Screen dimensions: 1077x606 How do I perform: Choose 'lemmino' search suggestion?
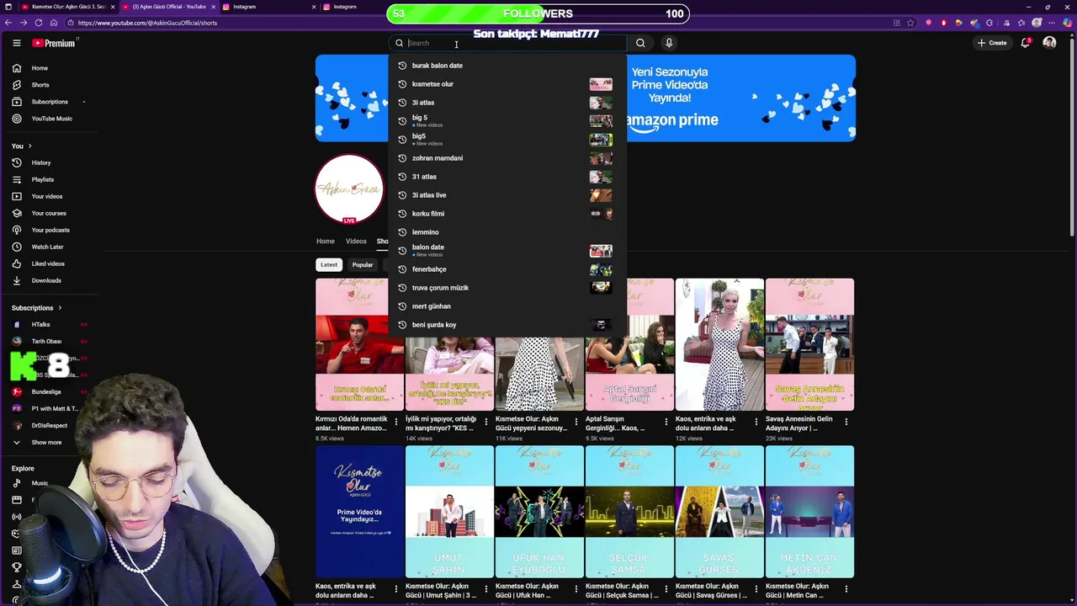click(x=507, y=232)
